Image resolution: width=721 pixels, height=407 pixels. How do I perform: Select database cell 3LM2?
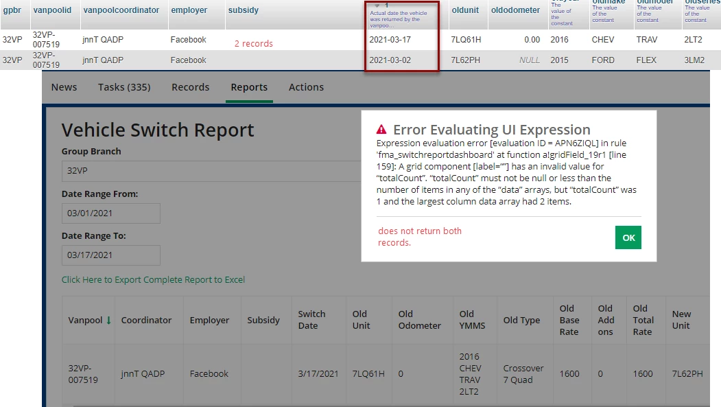pyautogui.click(x=694, y=60)
